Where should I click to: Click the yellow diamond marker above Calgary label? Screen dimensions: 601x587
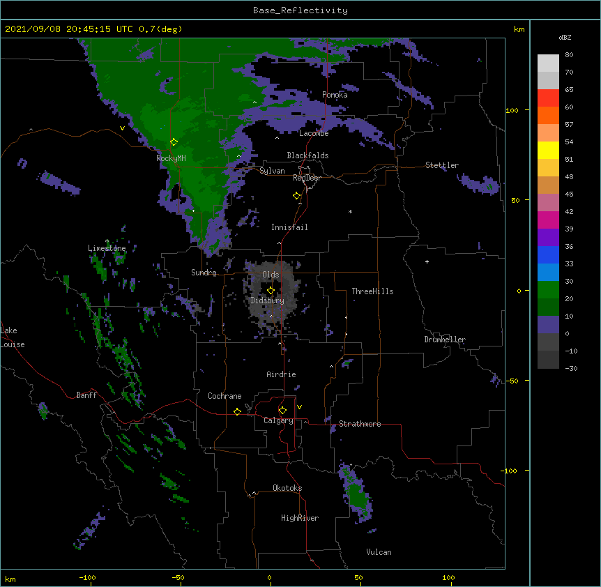click(282, 411)
